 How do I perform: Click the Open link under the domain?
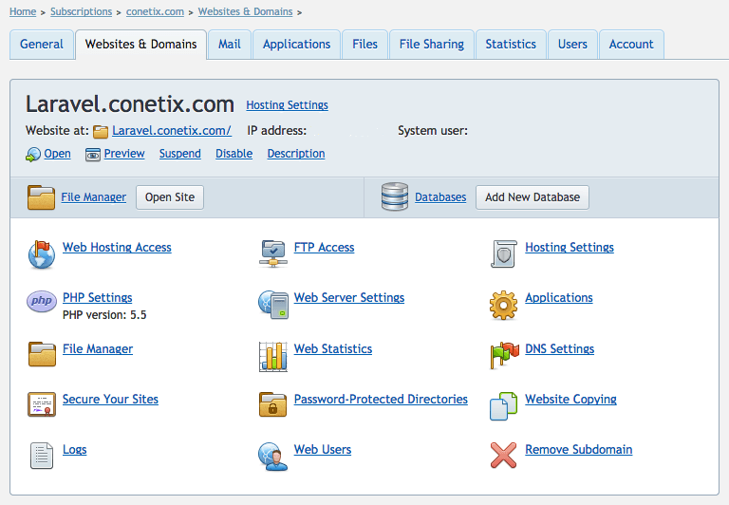coord(58,154)
